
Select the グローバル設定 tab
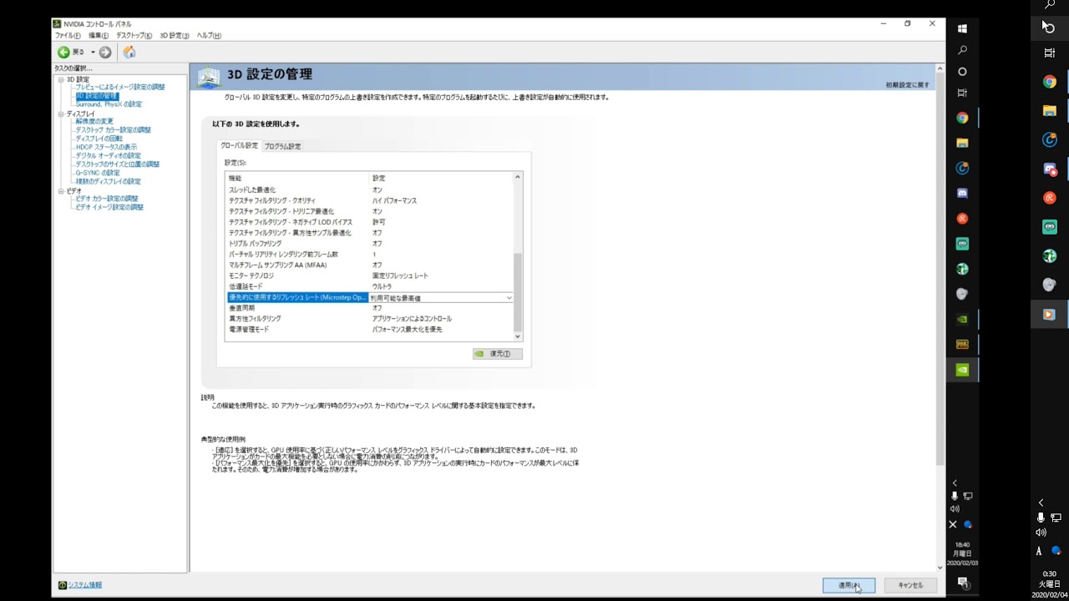click(x=239, y=145)
